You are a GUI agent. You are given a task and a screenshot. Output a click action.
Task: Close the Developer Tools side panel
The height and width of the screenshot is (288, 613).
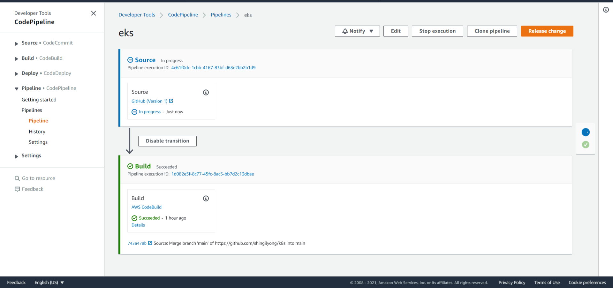click(94, 13)
